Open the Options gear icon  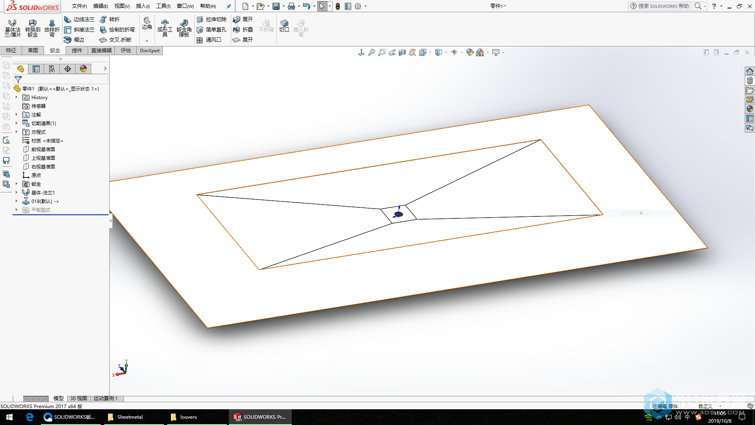[x=358, y=6]
